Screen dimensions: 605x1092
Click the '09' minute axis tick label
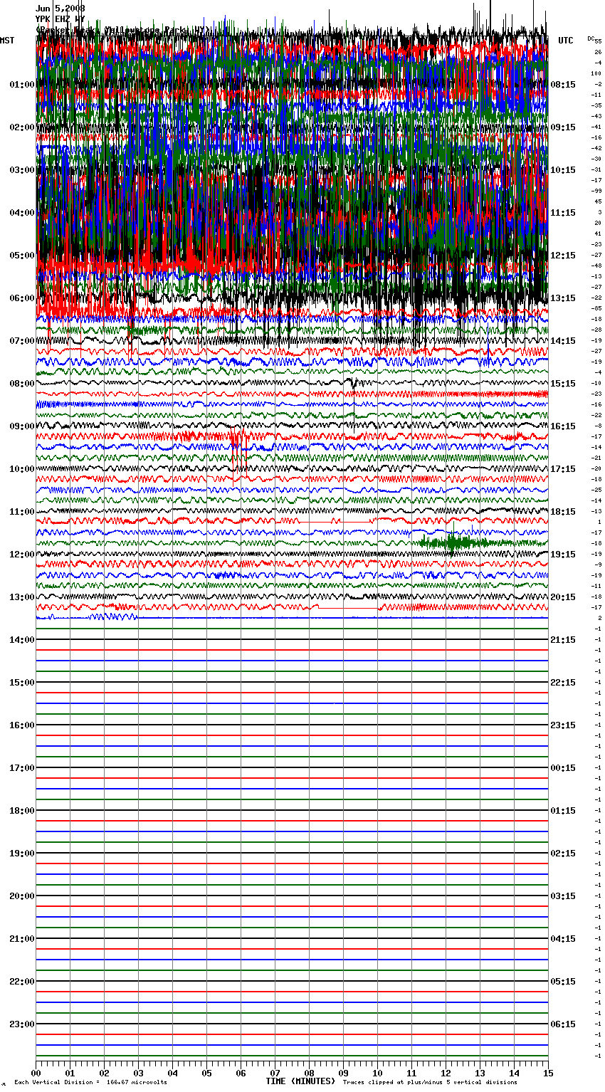tap(343, 1073)
